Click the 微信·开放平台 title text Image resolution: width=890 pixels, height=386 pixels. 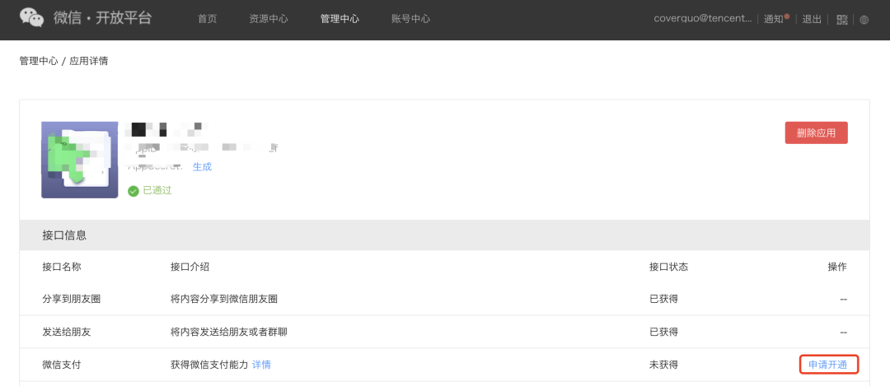(x=103, y=18)
